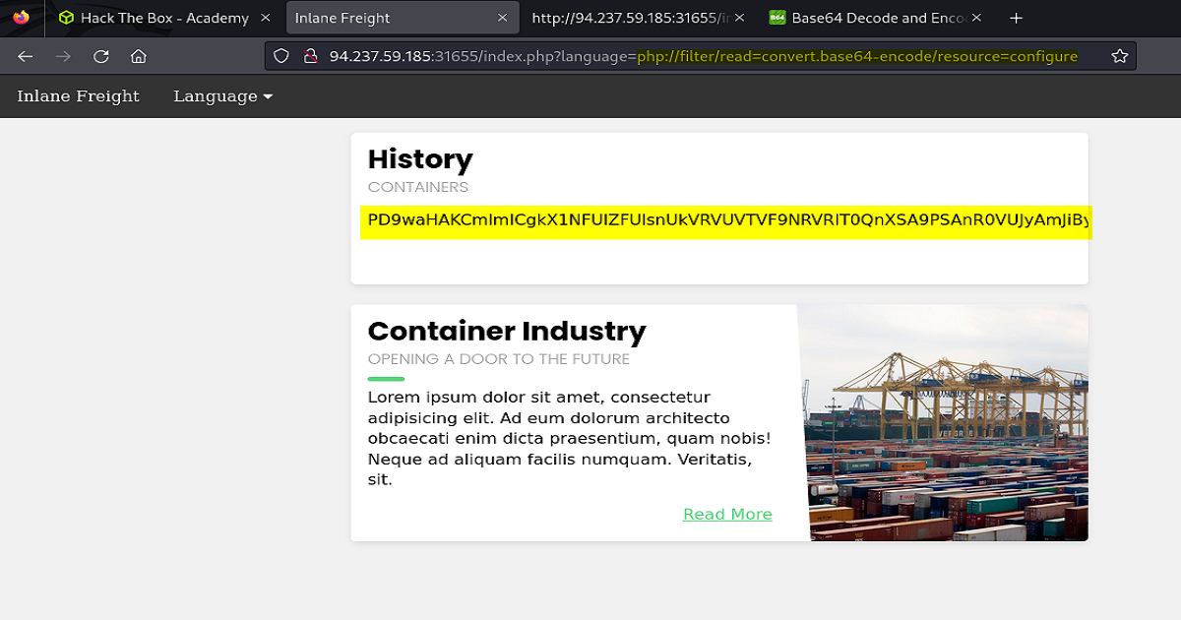This screenshot has height=620, width=1181.
Task: Click the Base64 tab favicon
Action: click(x=777, y=18)
